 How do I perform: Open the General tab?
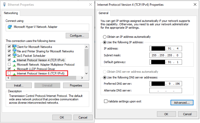(104, 13)
